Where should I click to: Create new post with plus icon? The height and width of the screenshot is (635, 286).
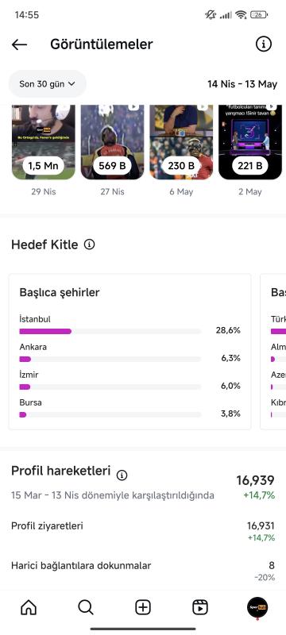[143, 607]
